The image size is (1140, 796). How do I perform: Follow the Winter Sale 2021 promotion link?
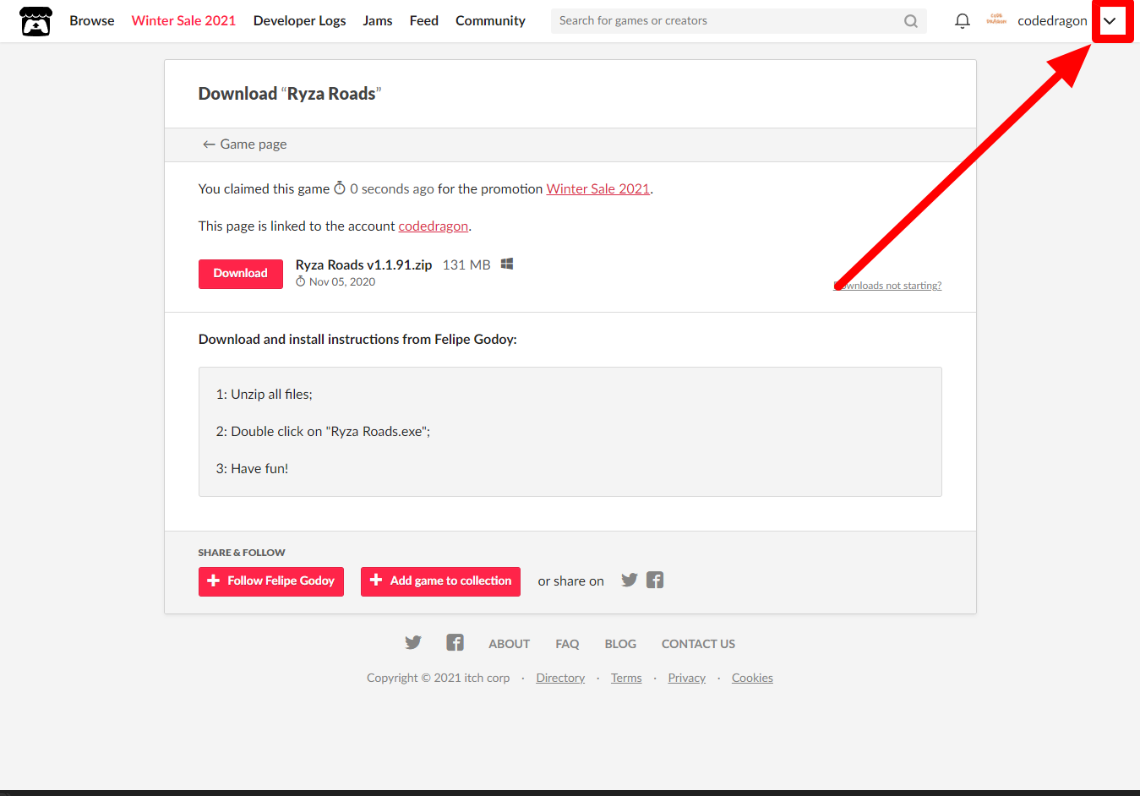click(598, 188)
